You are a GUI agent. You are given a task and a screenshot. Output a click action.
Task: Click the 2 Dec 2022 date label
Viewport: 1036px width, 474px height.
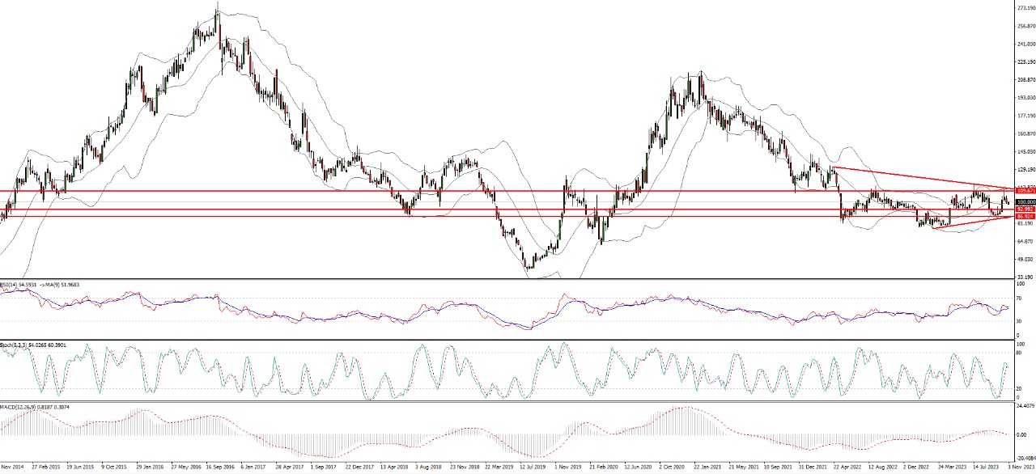pos(916,467)
